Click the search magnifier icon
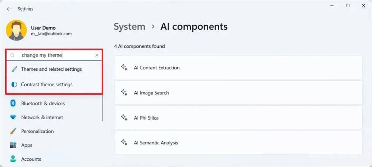The height and width of the screenshot is (167, 372). pyautogui.click(x=12, y=55)
